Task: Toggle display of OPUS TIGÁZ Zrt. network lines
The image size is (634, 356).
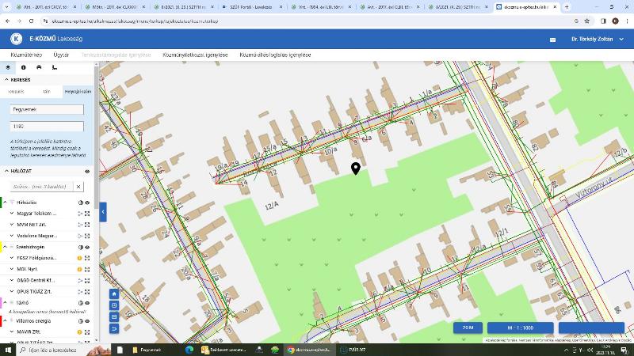Action: (80, 291)
